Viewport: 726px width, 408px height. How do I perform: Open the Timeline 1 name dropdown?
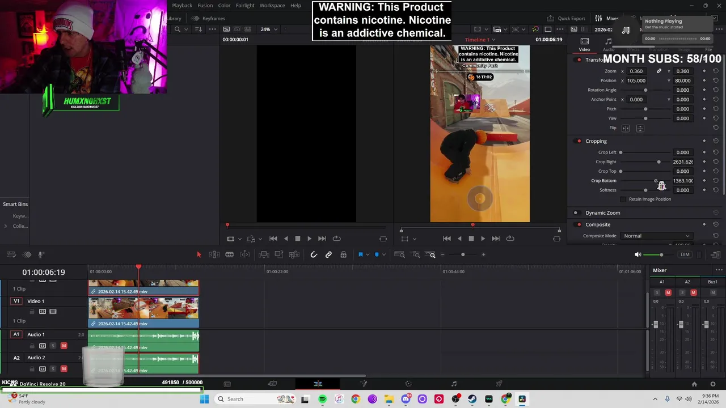tap(479, 40)
